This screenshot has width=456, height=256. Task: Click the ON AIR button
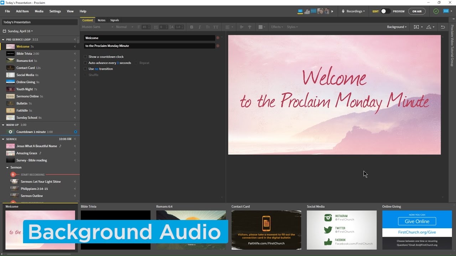[x=417, y=11]
